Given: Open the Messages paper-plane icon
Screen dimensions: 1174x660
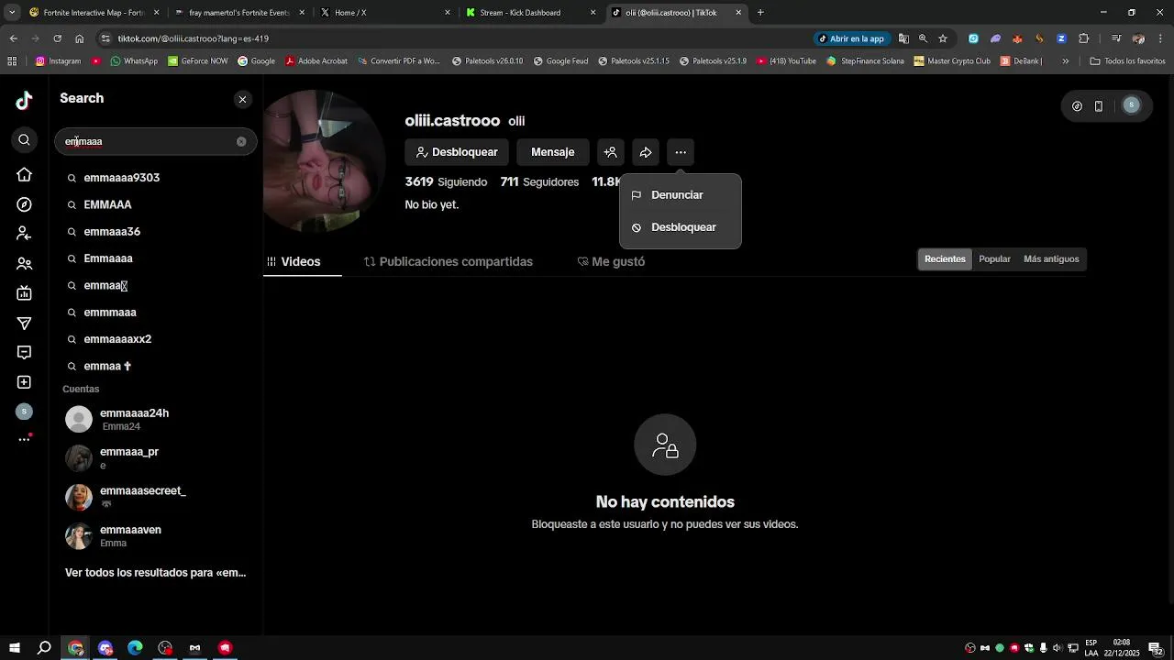Looking at the screenshot, I should coord(24,323).
